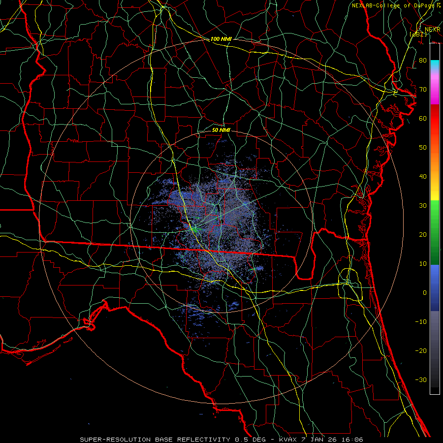Click the -30 value on the dBZ scale
Image resolution: width=443 pixels, height=443 pixels.
click(x=421, y=380)
